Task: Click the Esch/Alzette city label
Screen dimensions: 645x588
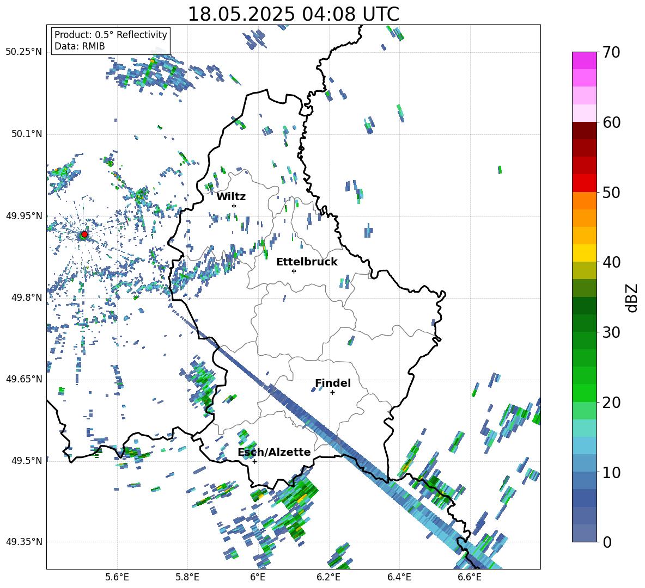Action: click(x=274, y=452)
